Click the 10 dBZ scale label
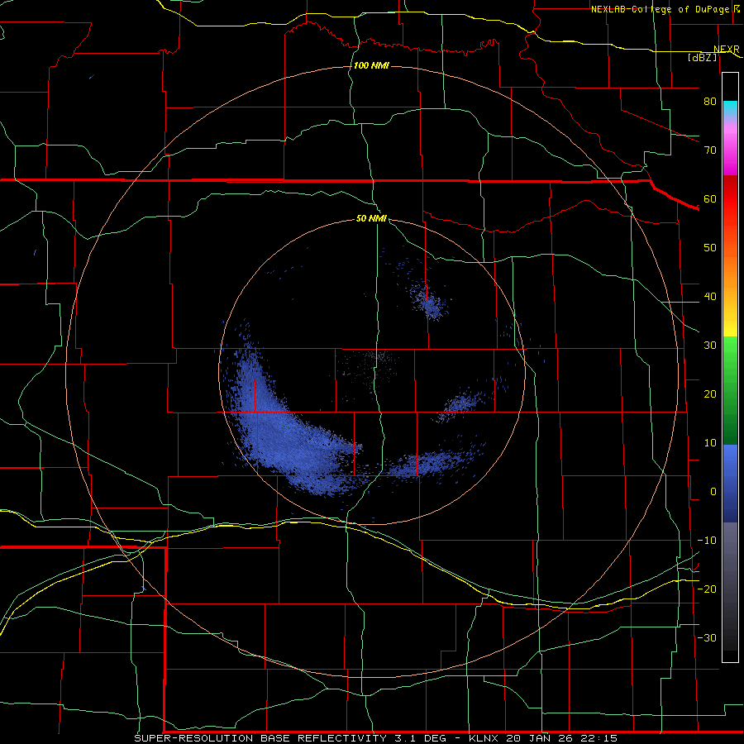 [710, 443]
